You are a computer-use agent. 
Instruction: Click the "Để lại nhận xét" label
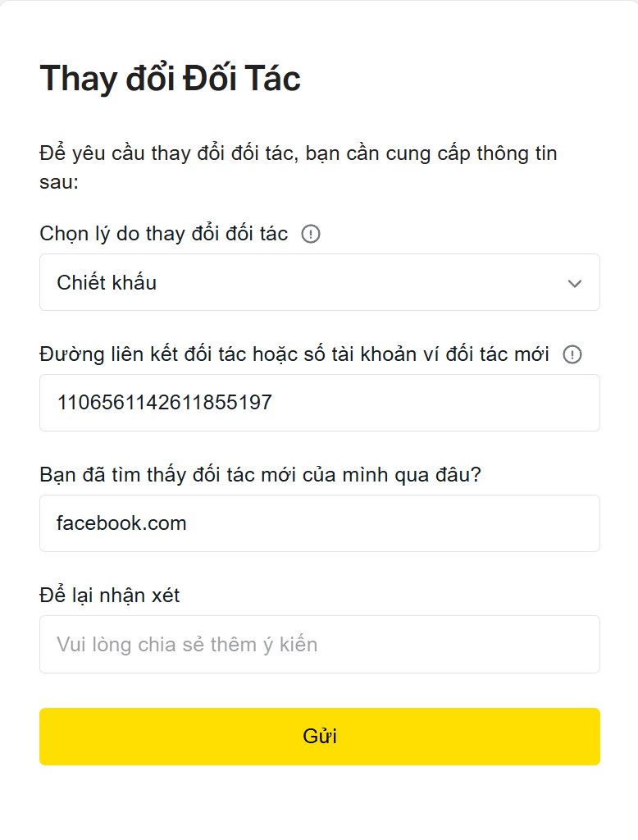click(x=109, y=596)
